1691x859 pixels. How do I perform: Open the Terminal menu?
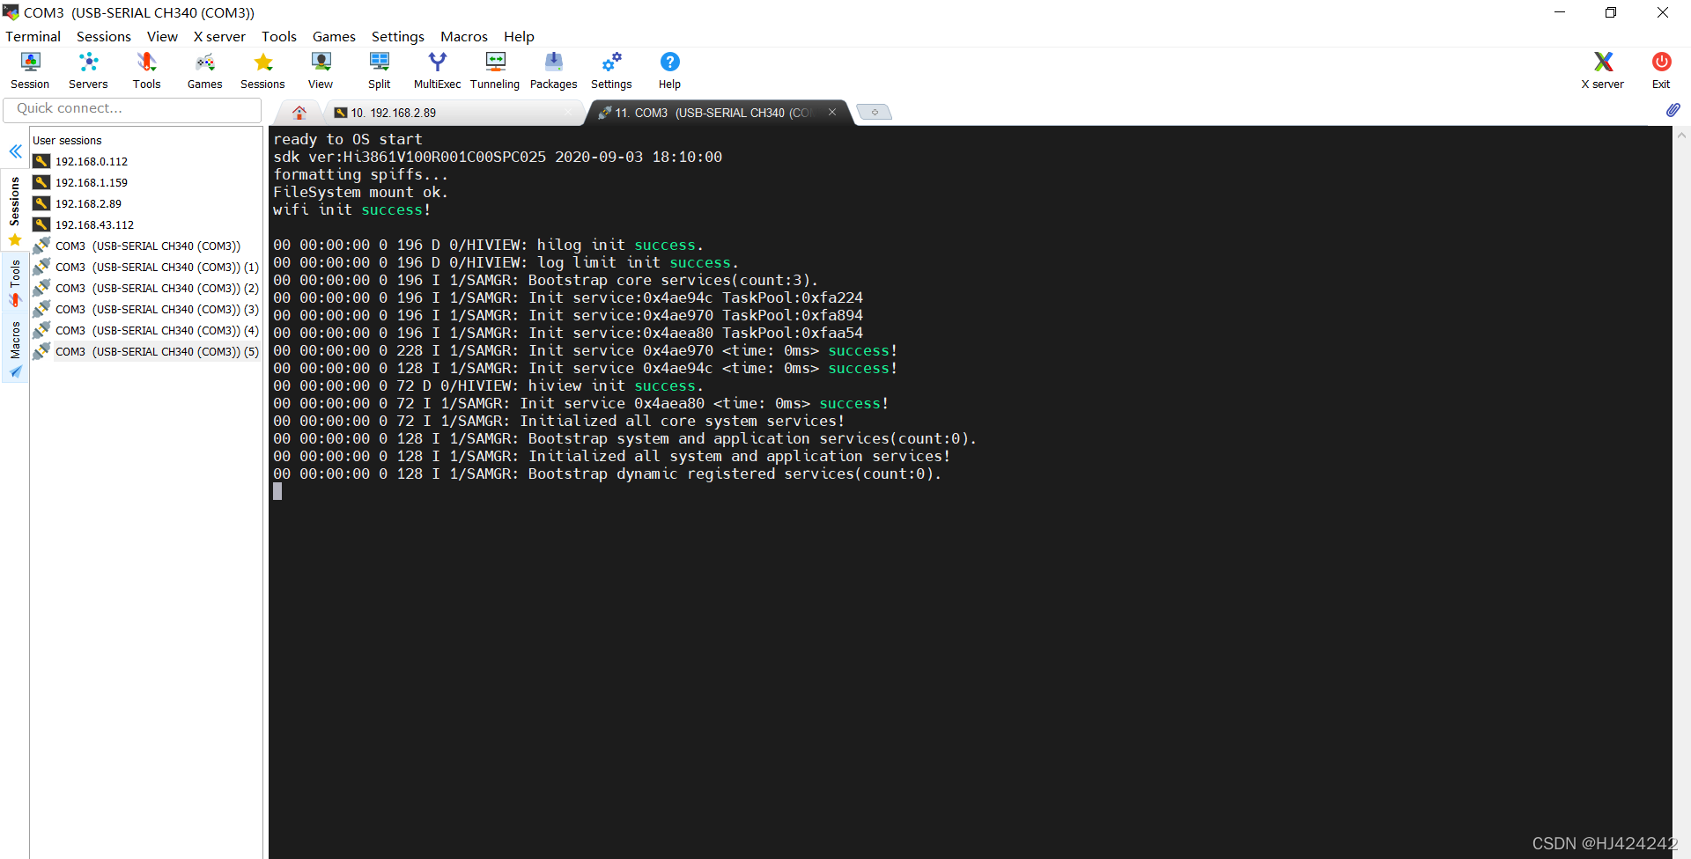(x=33, y=36)
